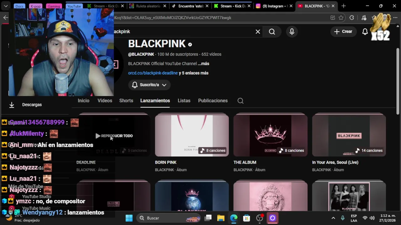
Task: Click the Edge icon on the taskbar
Action: tap(234, 218)
